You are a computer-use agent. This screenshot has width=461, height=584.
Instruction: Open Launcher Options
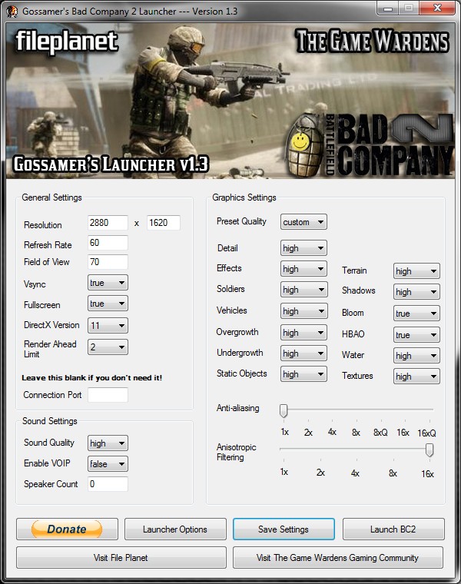coord(175,529)
